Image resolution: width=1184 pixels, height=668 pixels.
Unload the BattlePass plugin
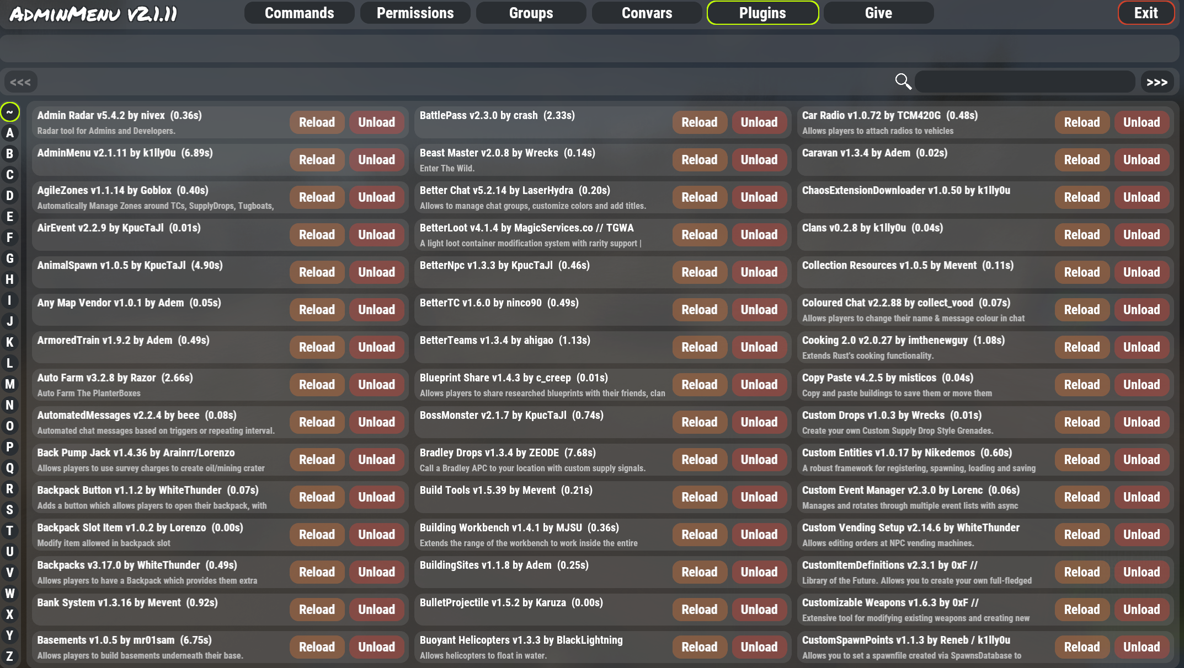759,122
